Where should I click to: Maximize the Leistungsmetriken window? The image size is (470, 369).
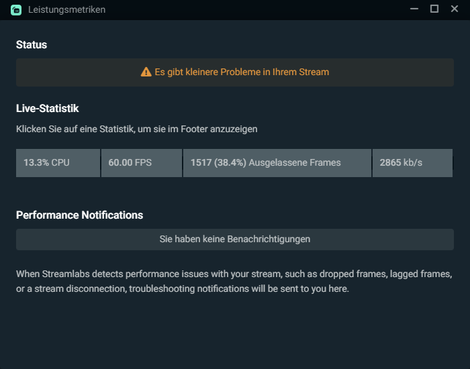coord(434,9)
